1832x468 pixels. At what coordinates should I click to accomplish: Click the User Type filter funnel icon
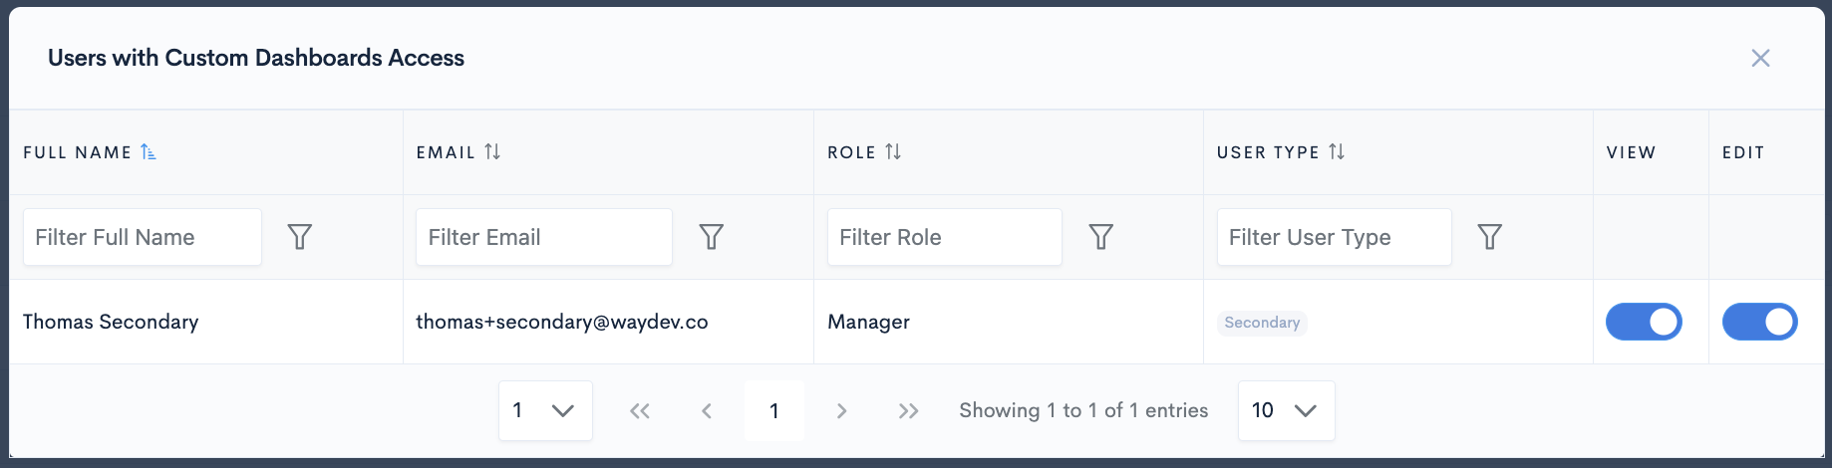(x=1489, y=237)
